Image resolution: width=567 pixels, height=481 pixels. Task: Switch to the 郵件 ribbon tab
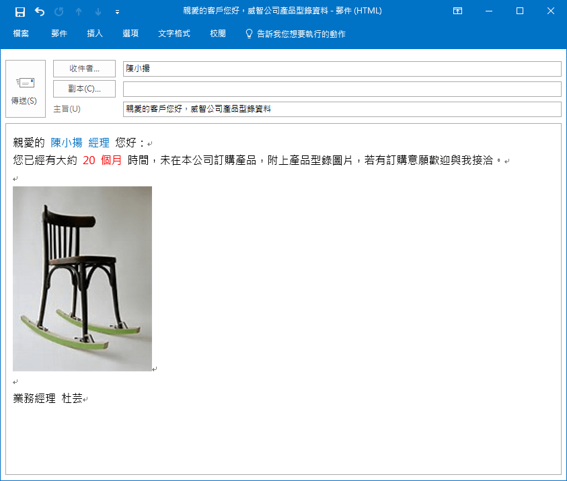[59, 34]
